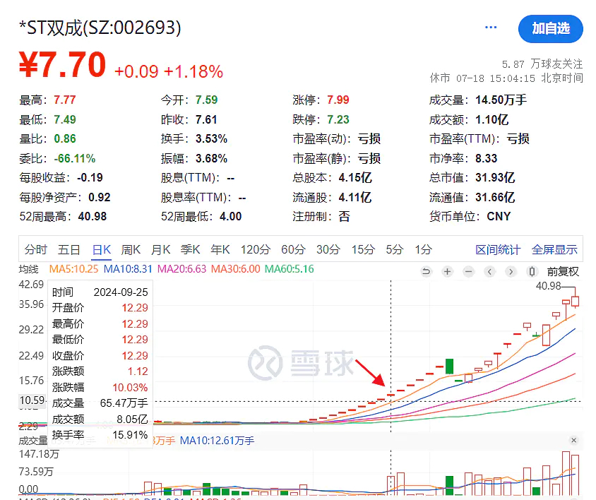Switch to 30分 interval
Image resolution: width=596 pixels, height=500 pixels.
(328, 250)
